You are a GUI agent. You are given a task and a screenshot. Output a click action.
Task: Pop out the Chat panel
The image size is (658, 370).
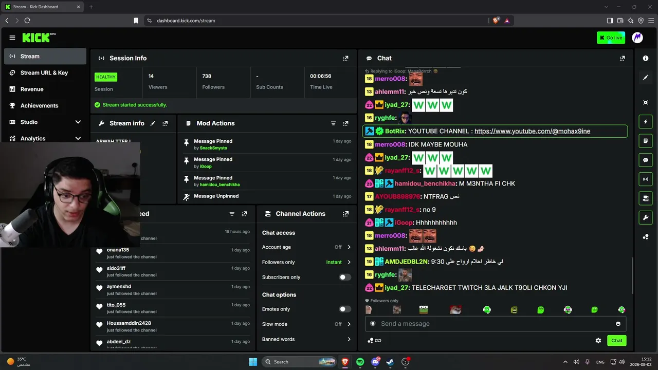(x=622, y=58)
